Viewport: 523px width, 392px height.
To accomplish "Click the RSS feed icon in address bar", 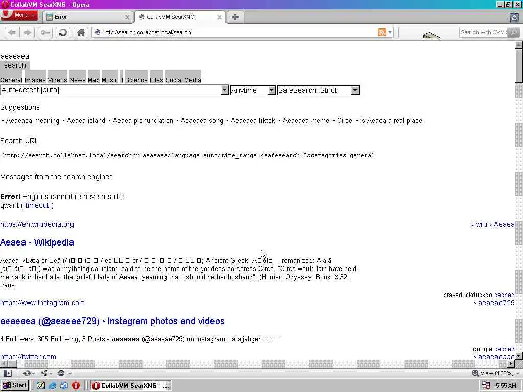I will pyautogui.click(x=382, y=32).
